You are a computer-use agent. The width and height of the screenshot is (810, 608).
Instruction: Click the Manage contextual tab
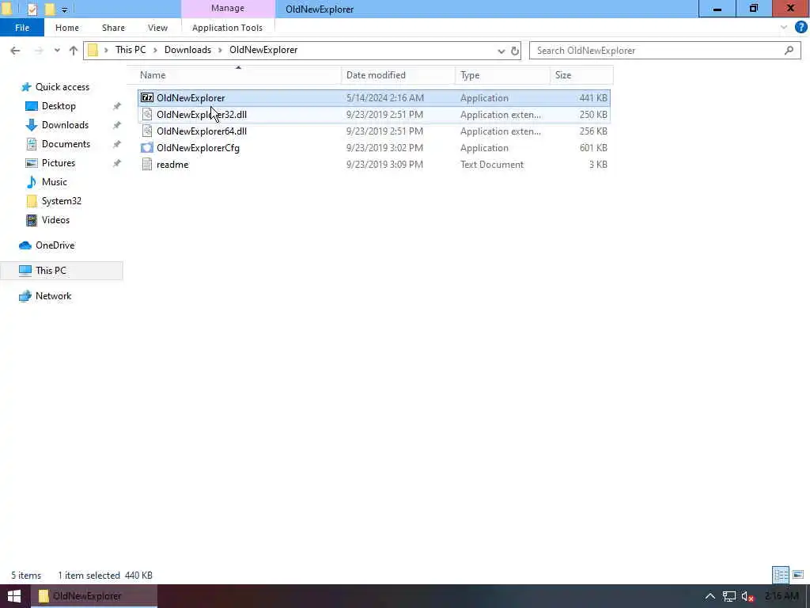coord(227,8)
